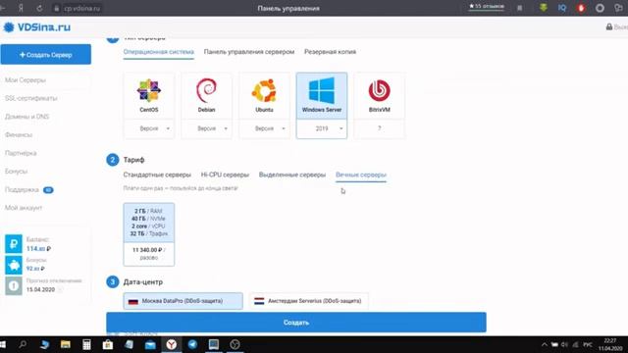Image resolution: width=628 pixels, height=353 pixels.
Task: Open Бонусы in sidebar
Action: 16,172
